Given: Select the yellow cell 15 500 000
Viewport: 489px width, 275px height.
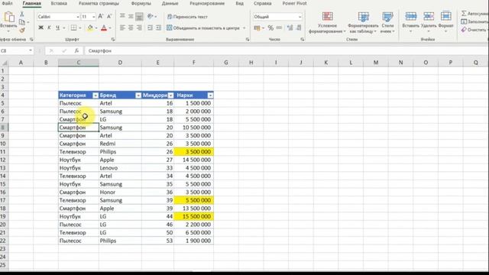Looking at the screenshot, I should 193,216.
